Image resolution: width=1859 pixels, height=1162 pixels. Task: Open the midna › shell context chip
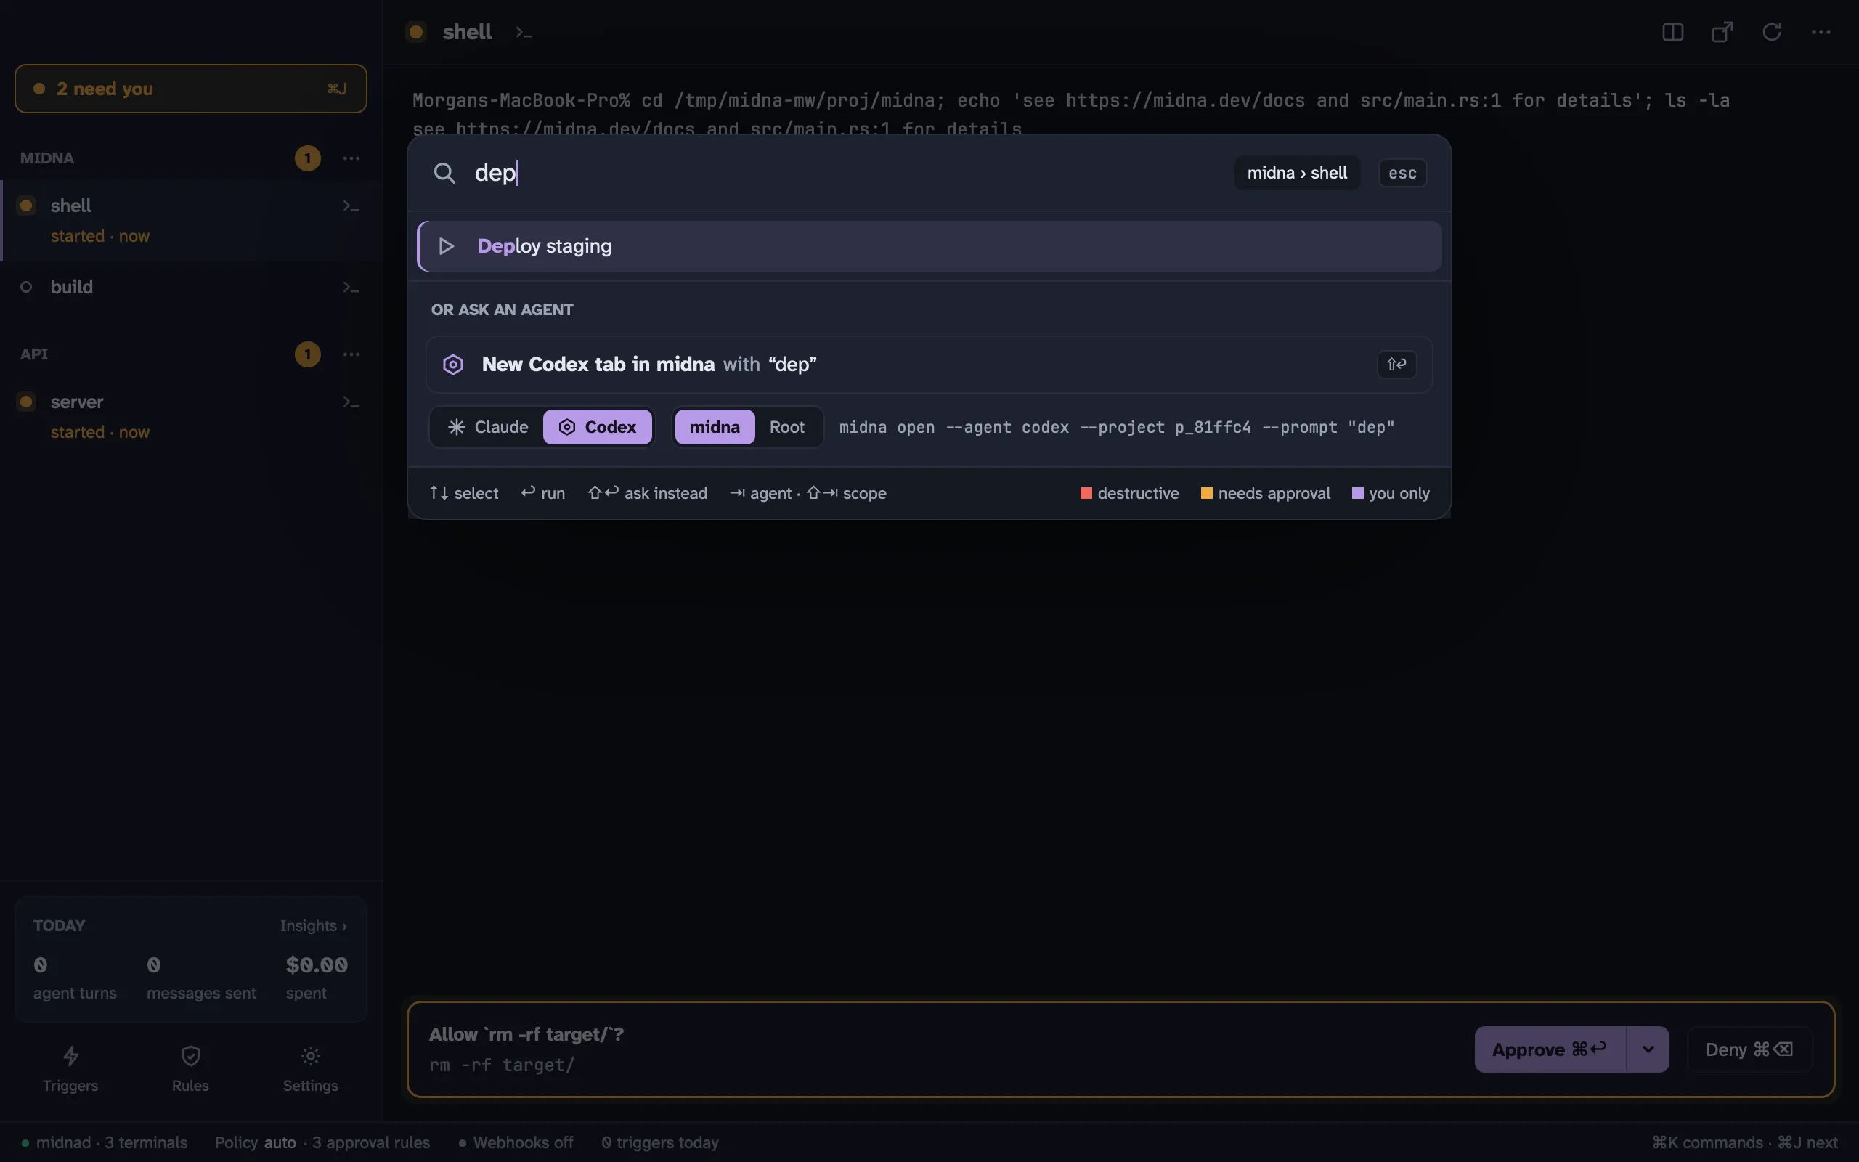tap(1297, 173)
